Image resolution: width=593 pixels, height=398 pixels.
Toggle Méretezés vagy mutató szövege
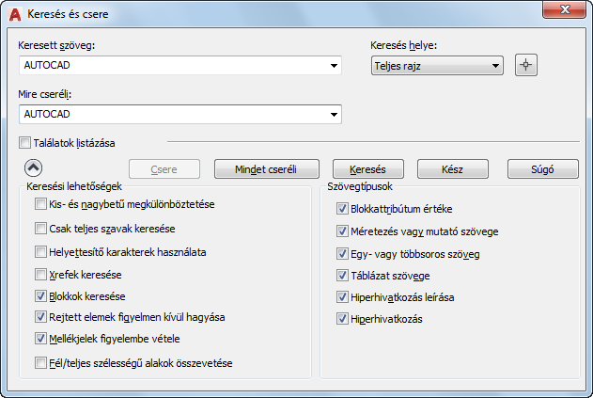[342, 231]
